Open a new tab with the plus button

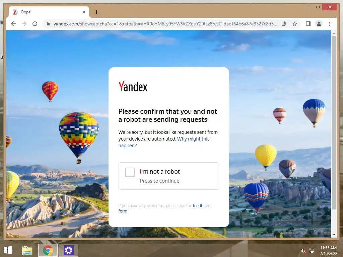96,12
